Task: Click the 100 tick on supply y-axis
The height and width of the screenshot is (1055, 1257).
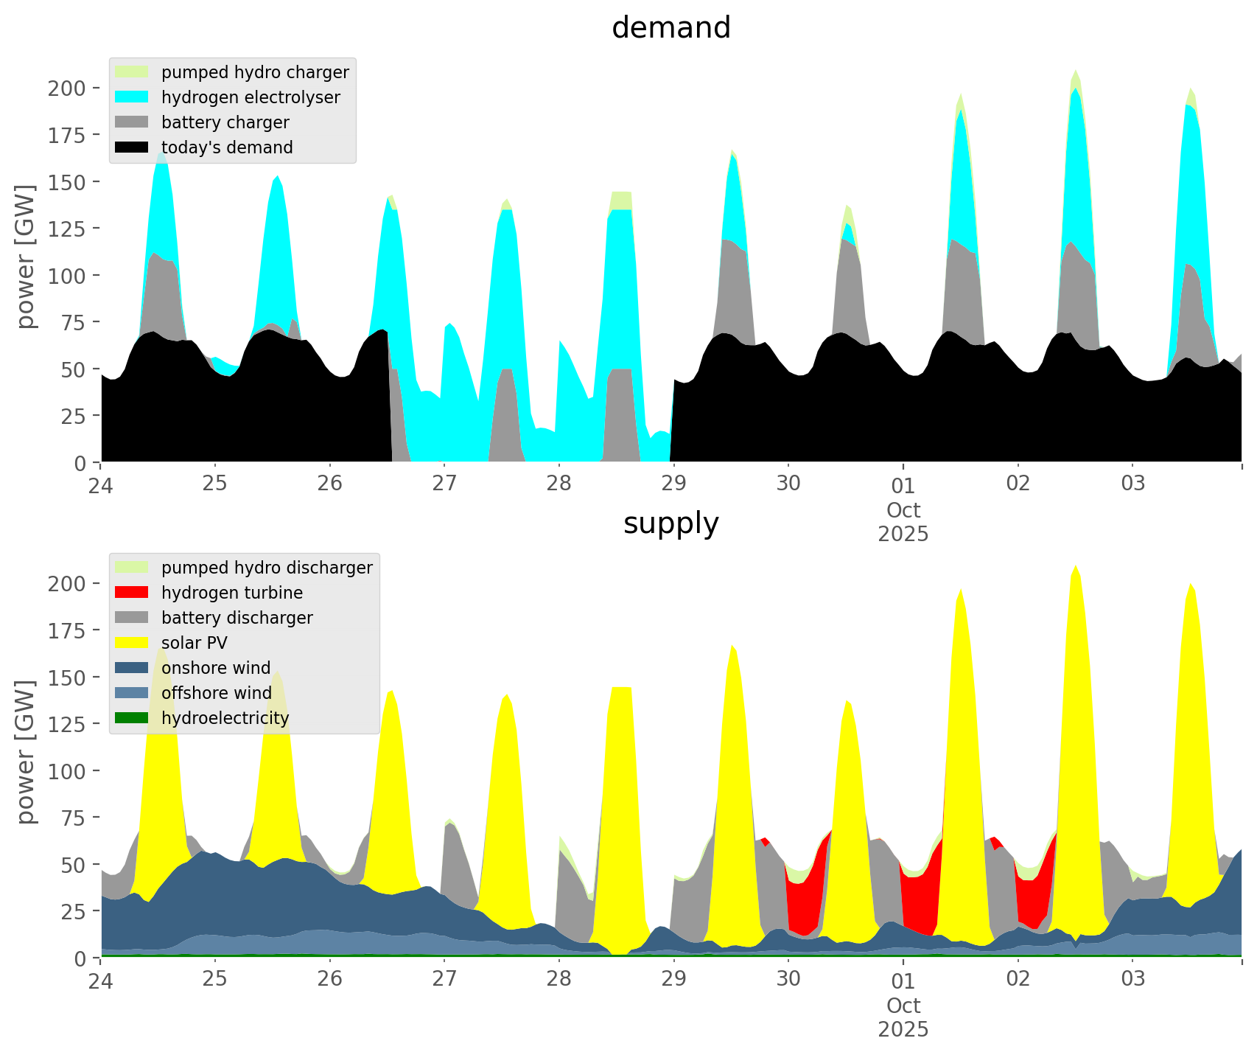Action: [x=66, y=771]
